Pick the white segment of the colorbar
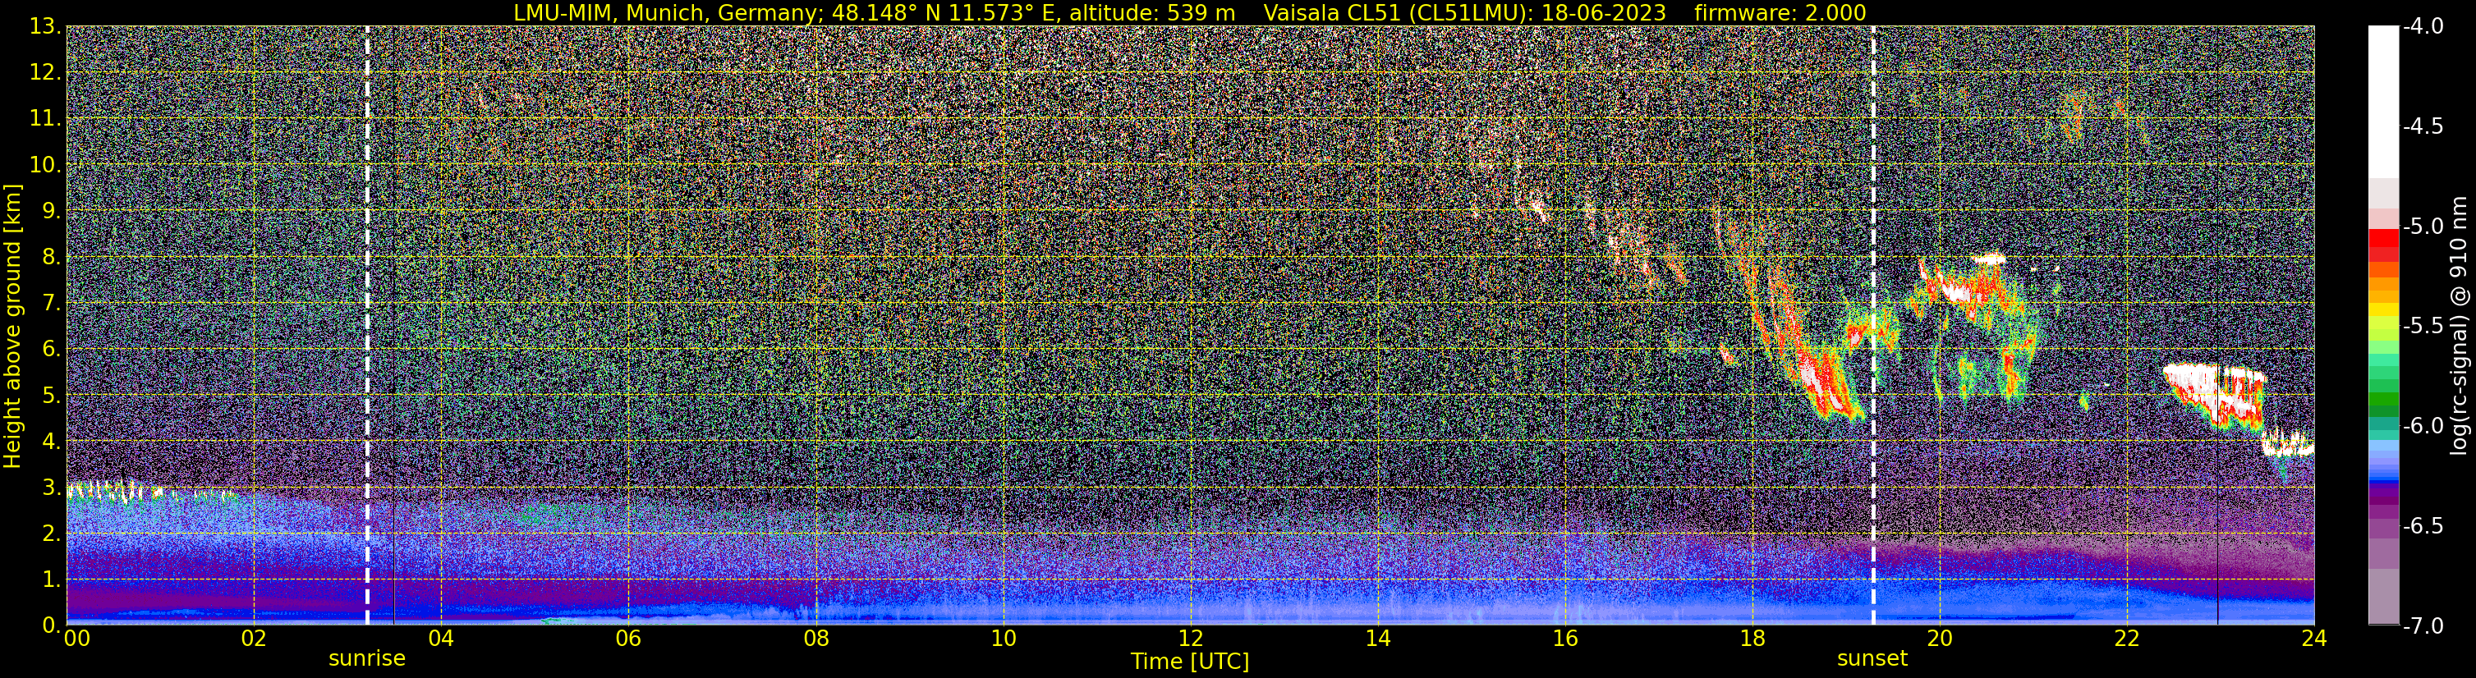 tap(2384, 101)
